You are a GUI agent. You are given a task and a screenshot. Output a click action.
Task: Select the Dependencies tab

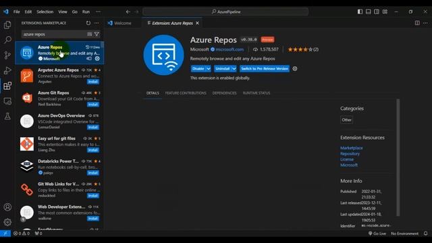click(x=224, y=93)
